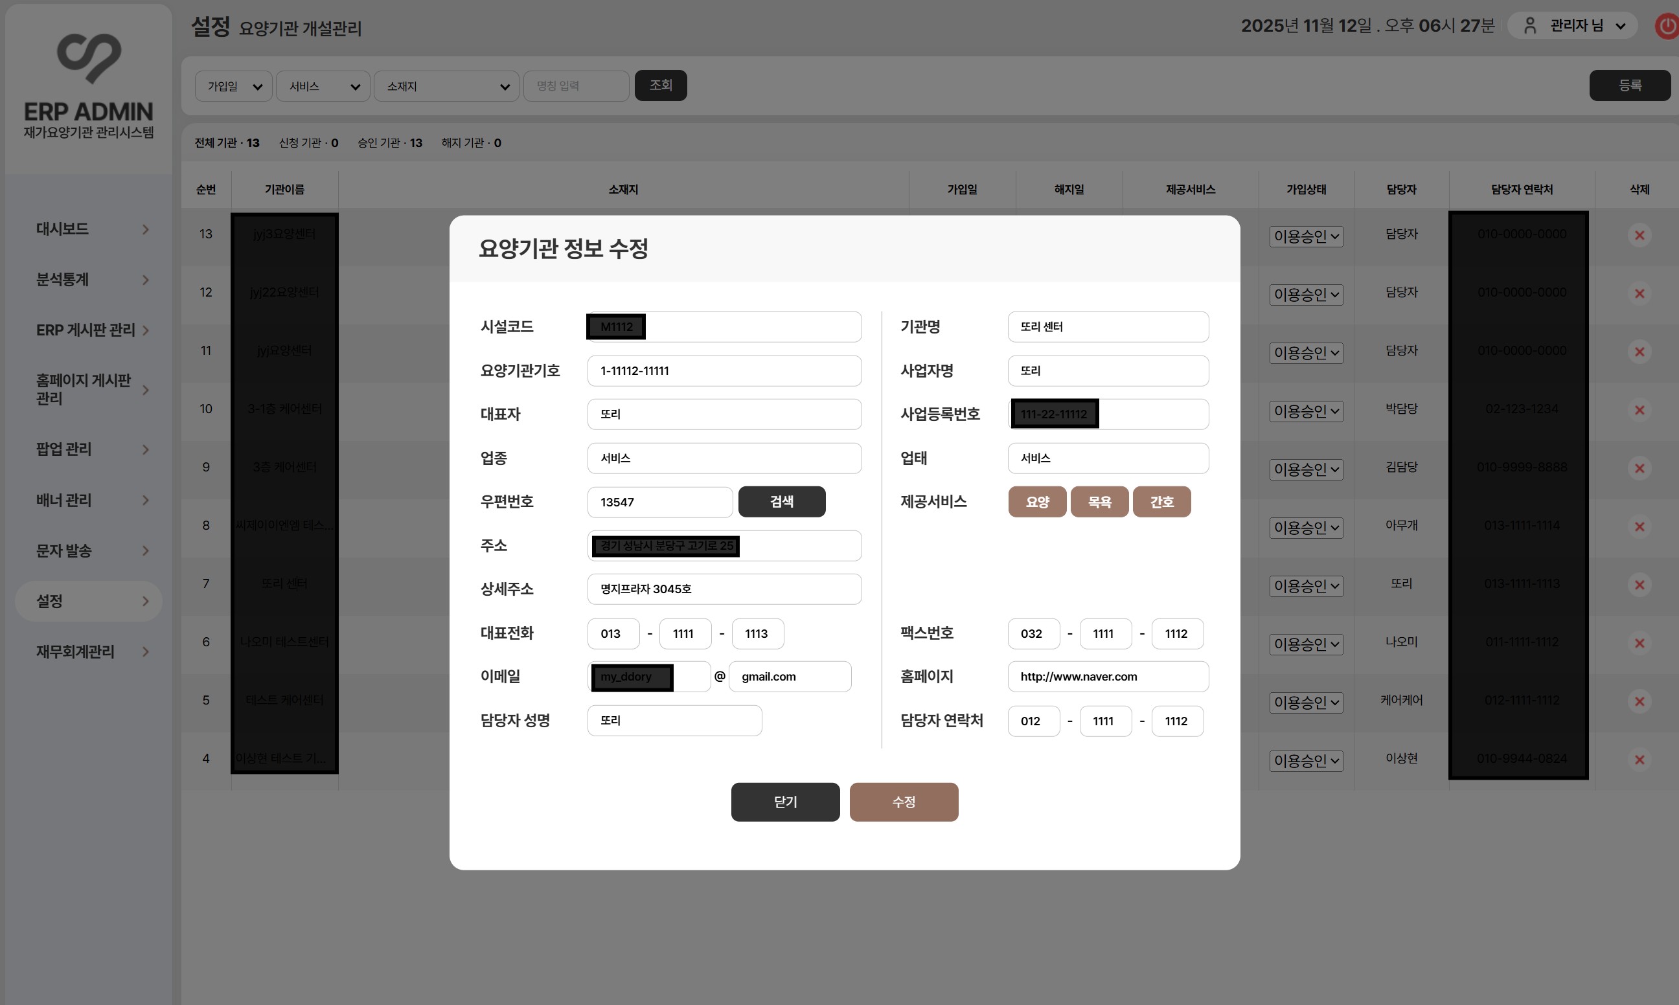The width and height of the screenshot is (1679, 1005).
Task: Open the 가입일 filter dropdown
Action: (x=234, y=86)
